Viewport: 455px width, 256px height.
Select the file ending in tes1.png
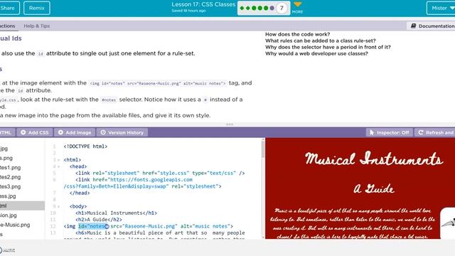coord(11,168)
